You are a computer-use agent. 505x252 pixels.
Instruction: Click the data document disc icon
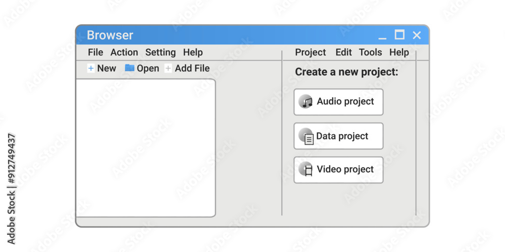pyautogui.click(x=307, y=136)
